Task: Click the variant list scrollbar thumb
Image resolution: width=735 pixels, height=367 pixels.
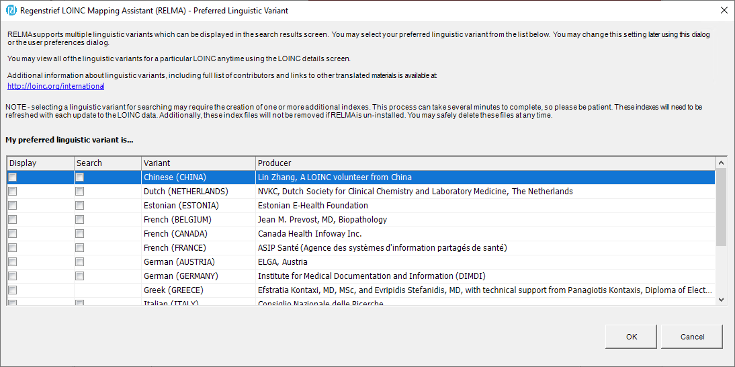Action: 722,206
